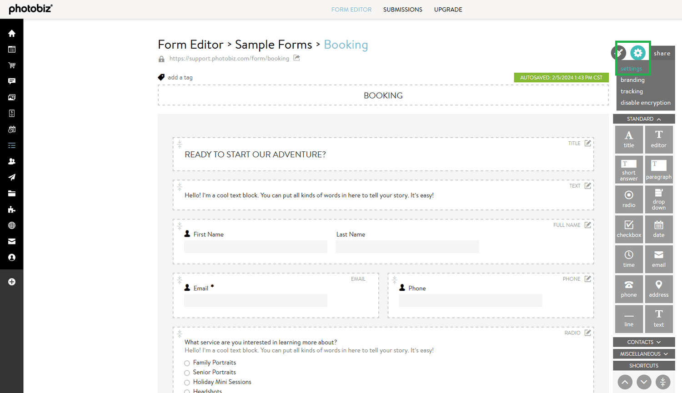This screenshot has width=682, height=393.
Task: Select the Holiday Mini Sessions option
Action: coord(187,382)
